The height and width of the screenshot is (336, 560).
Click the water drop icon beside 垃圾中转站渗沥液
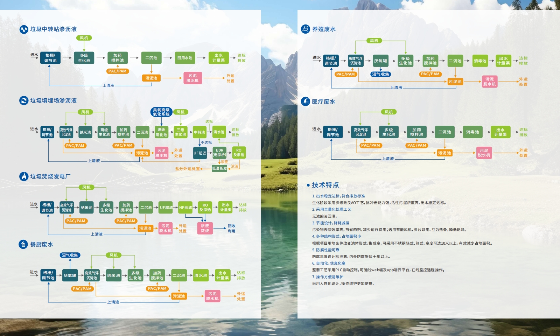click(24, 29)
